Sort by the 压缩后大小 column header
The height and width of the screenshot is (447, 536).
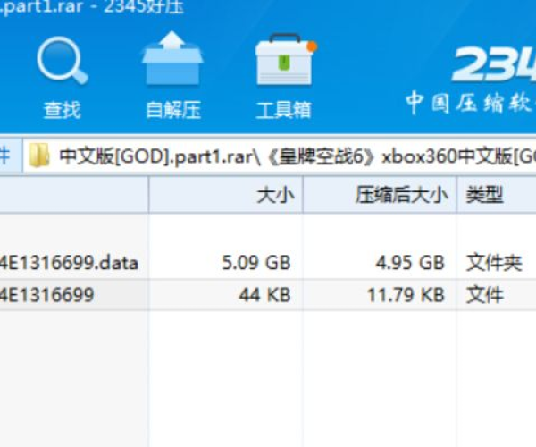coord(379,195)
